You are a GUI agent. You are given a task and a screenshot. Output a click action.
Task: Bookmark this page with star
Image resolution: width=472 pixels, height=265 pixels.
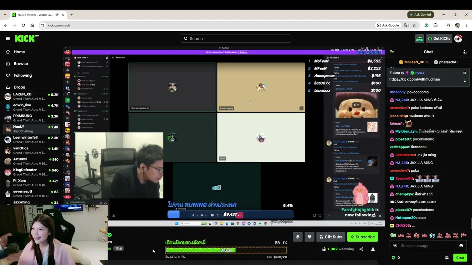[414, 25]
